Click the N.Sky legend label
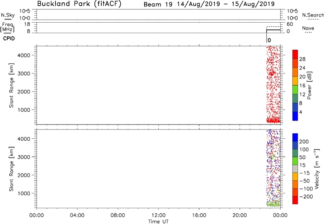This screenshot has width=324, height=224. point(8,15)
